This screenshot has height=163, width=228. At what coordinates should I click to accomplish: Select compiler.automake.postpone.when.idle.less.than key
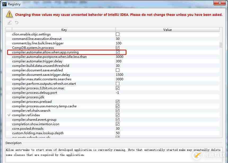pos(49,57)
